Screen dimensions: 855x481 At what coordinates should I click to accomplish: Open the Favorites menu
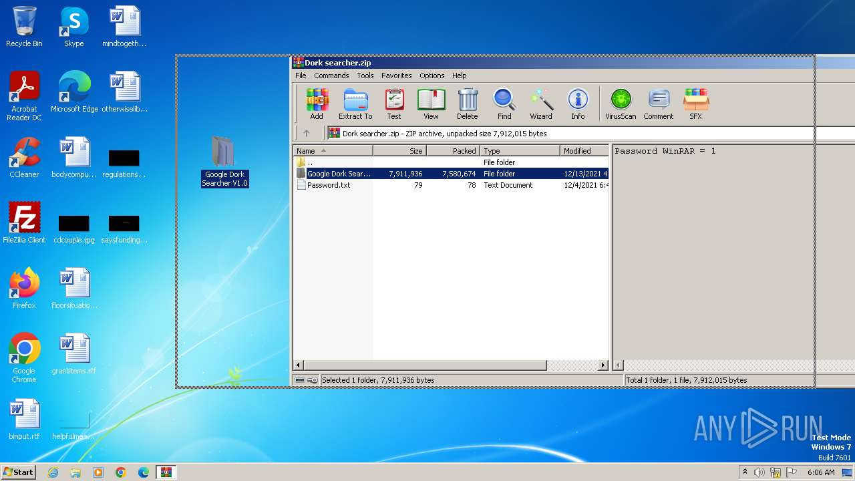pyautogui.click(x=397, y=75)
